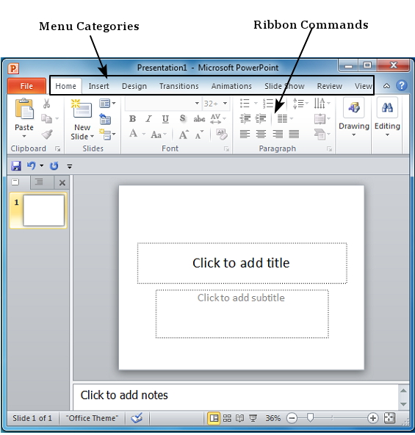Convert to SmartArt icon
Screen dimensions: 415x435
(322, 134)
